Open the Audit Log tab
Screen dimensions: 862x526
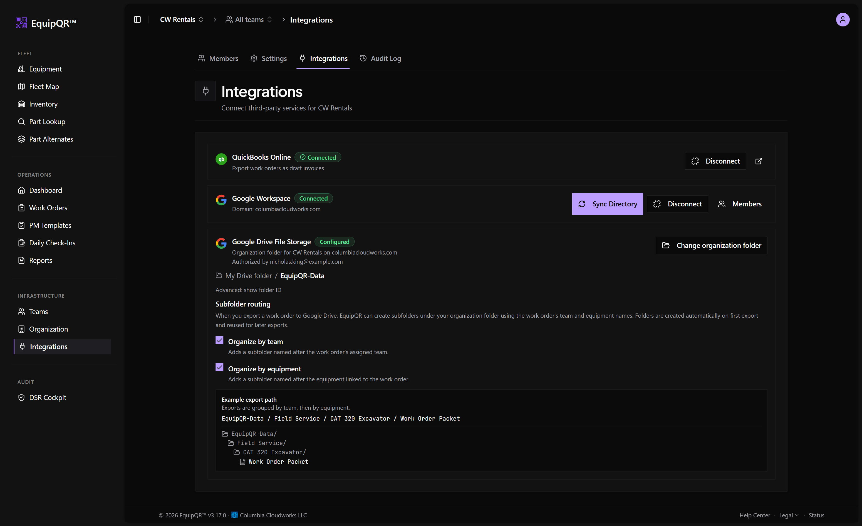[x=380, y=58]
